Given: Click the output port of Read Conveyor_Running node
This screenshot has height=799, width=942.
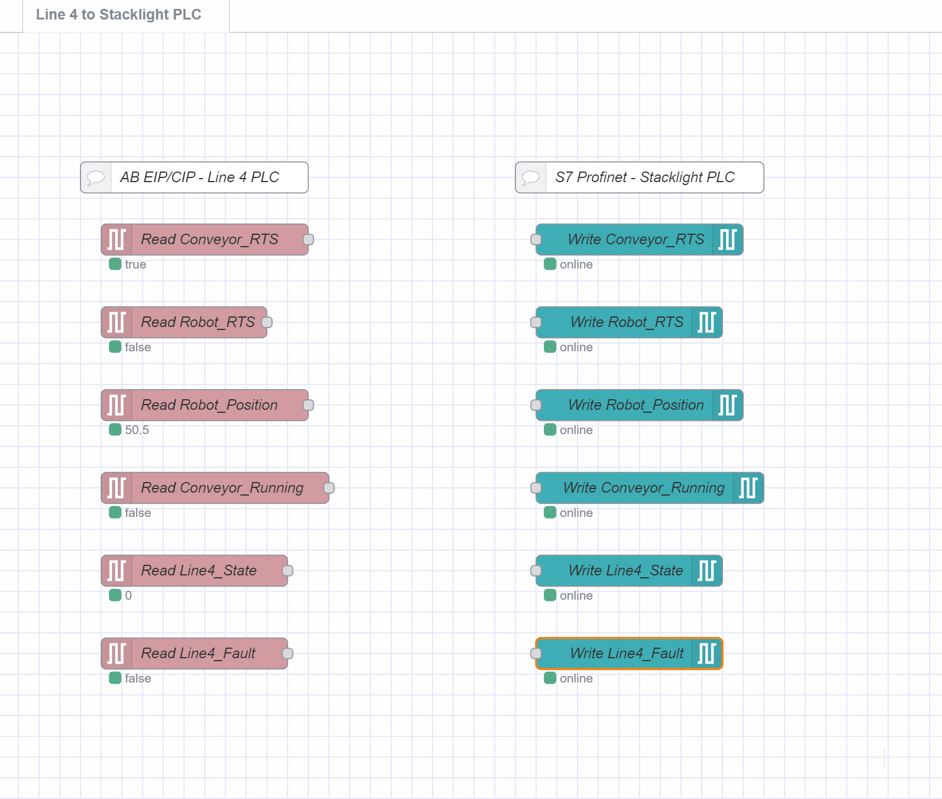Looking at the screenshot, I should (x=329, y=488).
